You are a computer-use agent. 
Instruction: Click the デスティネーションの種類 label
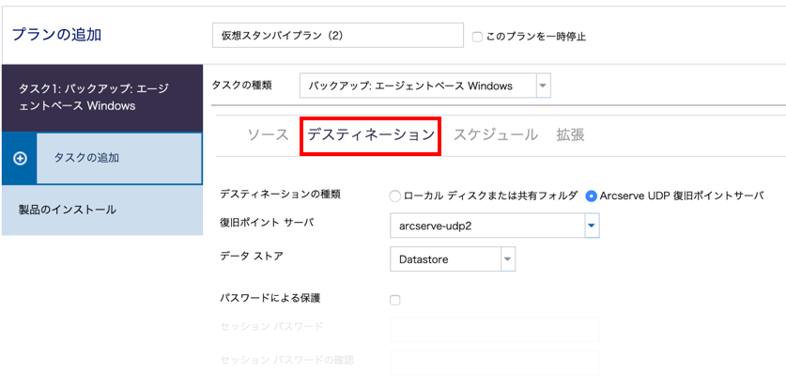(x=280, y=195)
